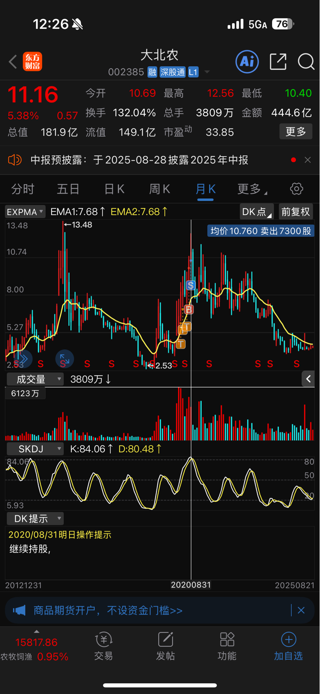
Task: Open 功能 menu in bottom bar
Action: pyautogui.click(x=227, y=646)
